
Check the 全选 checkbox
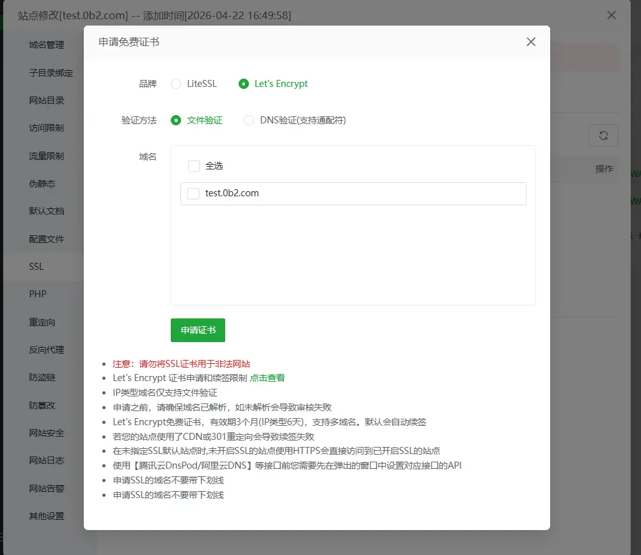pyautogui.click(x=194, y=166)
